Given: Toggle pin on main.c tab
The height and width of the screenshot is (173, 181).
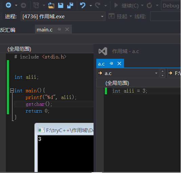Looking at the screenshot, I should 59,29.
